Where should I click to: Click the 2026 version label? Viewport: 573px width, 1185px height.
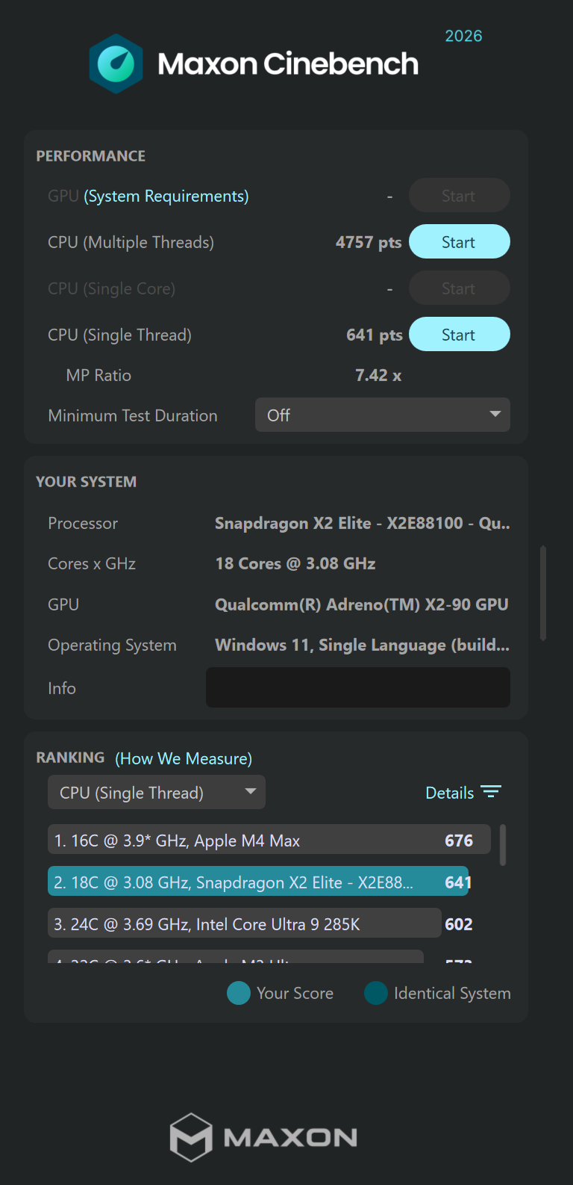point(463,36)
